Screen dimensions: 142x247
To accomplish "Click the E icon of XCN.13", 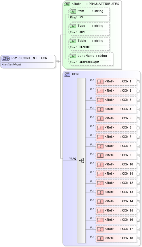I will [100, 192].
